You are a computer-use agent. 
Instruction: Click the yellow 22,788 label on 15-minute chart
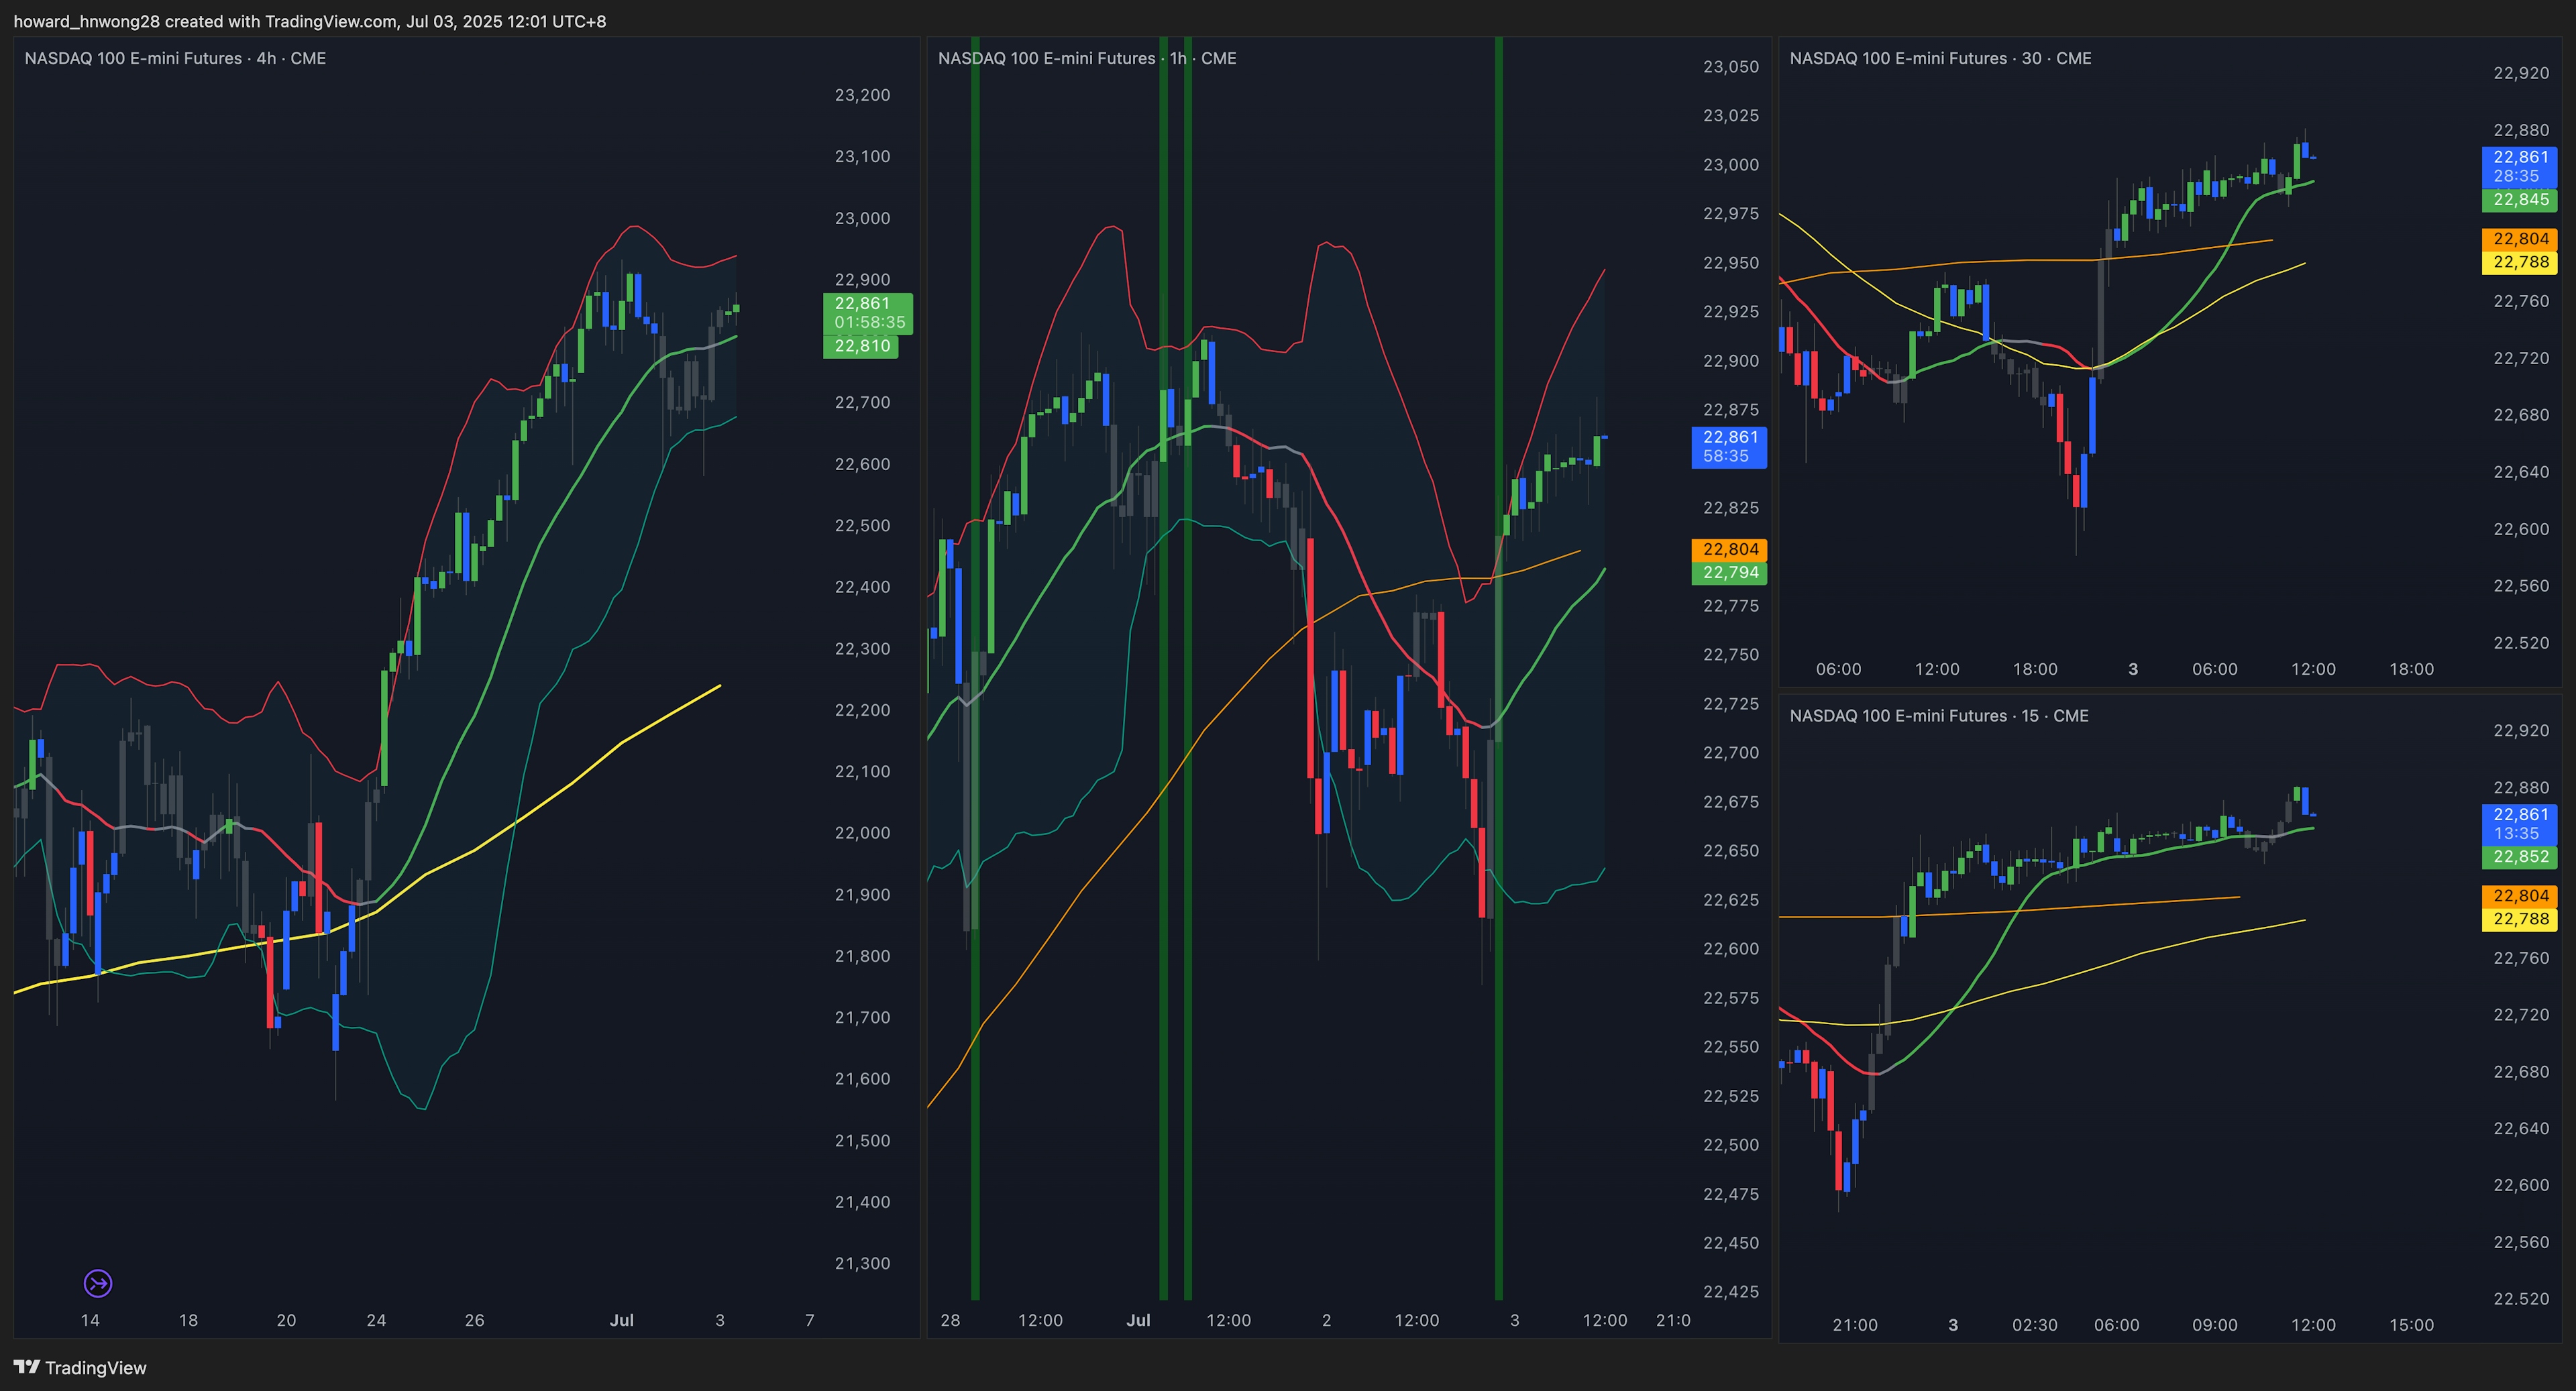[x=2519, y=919]
